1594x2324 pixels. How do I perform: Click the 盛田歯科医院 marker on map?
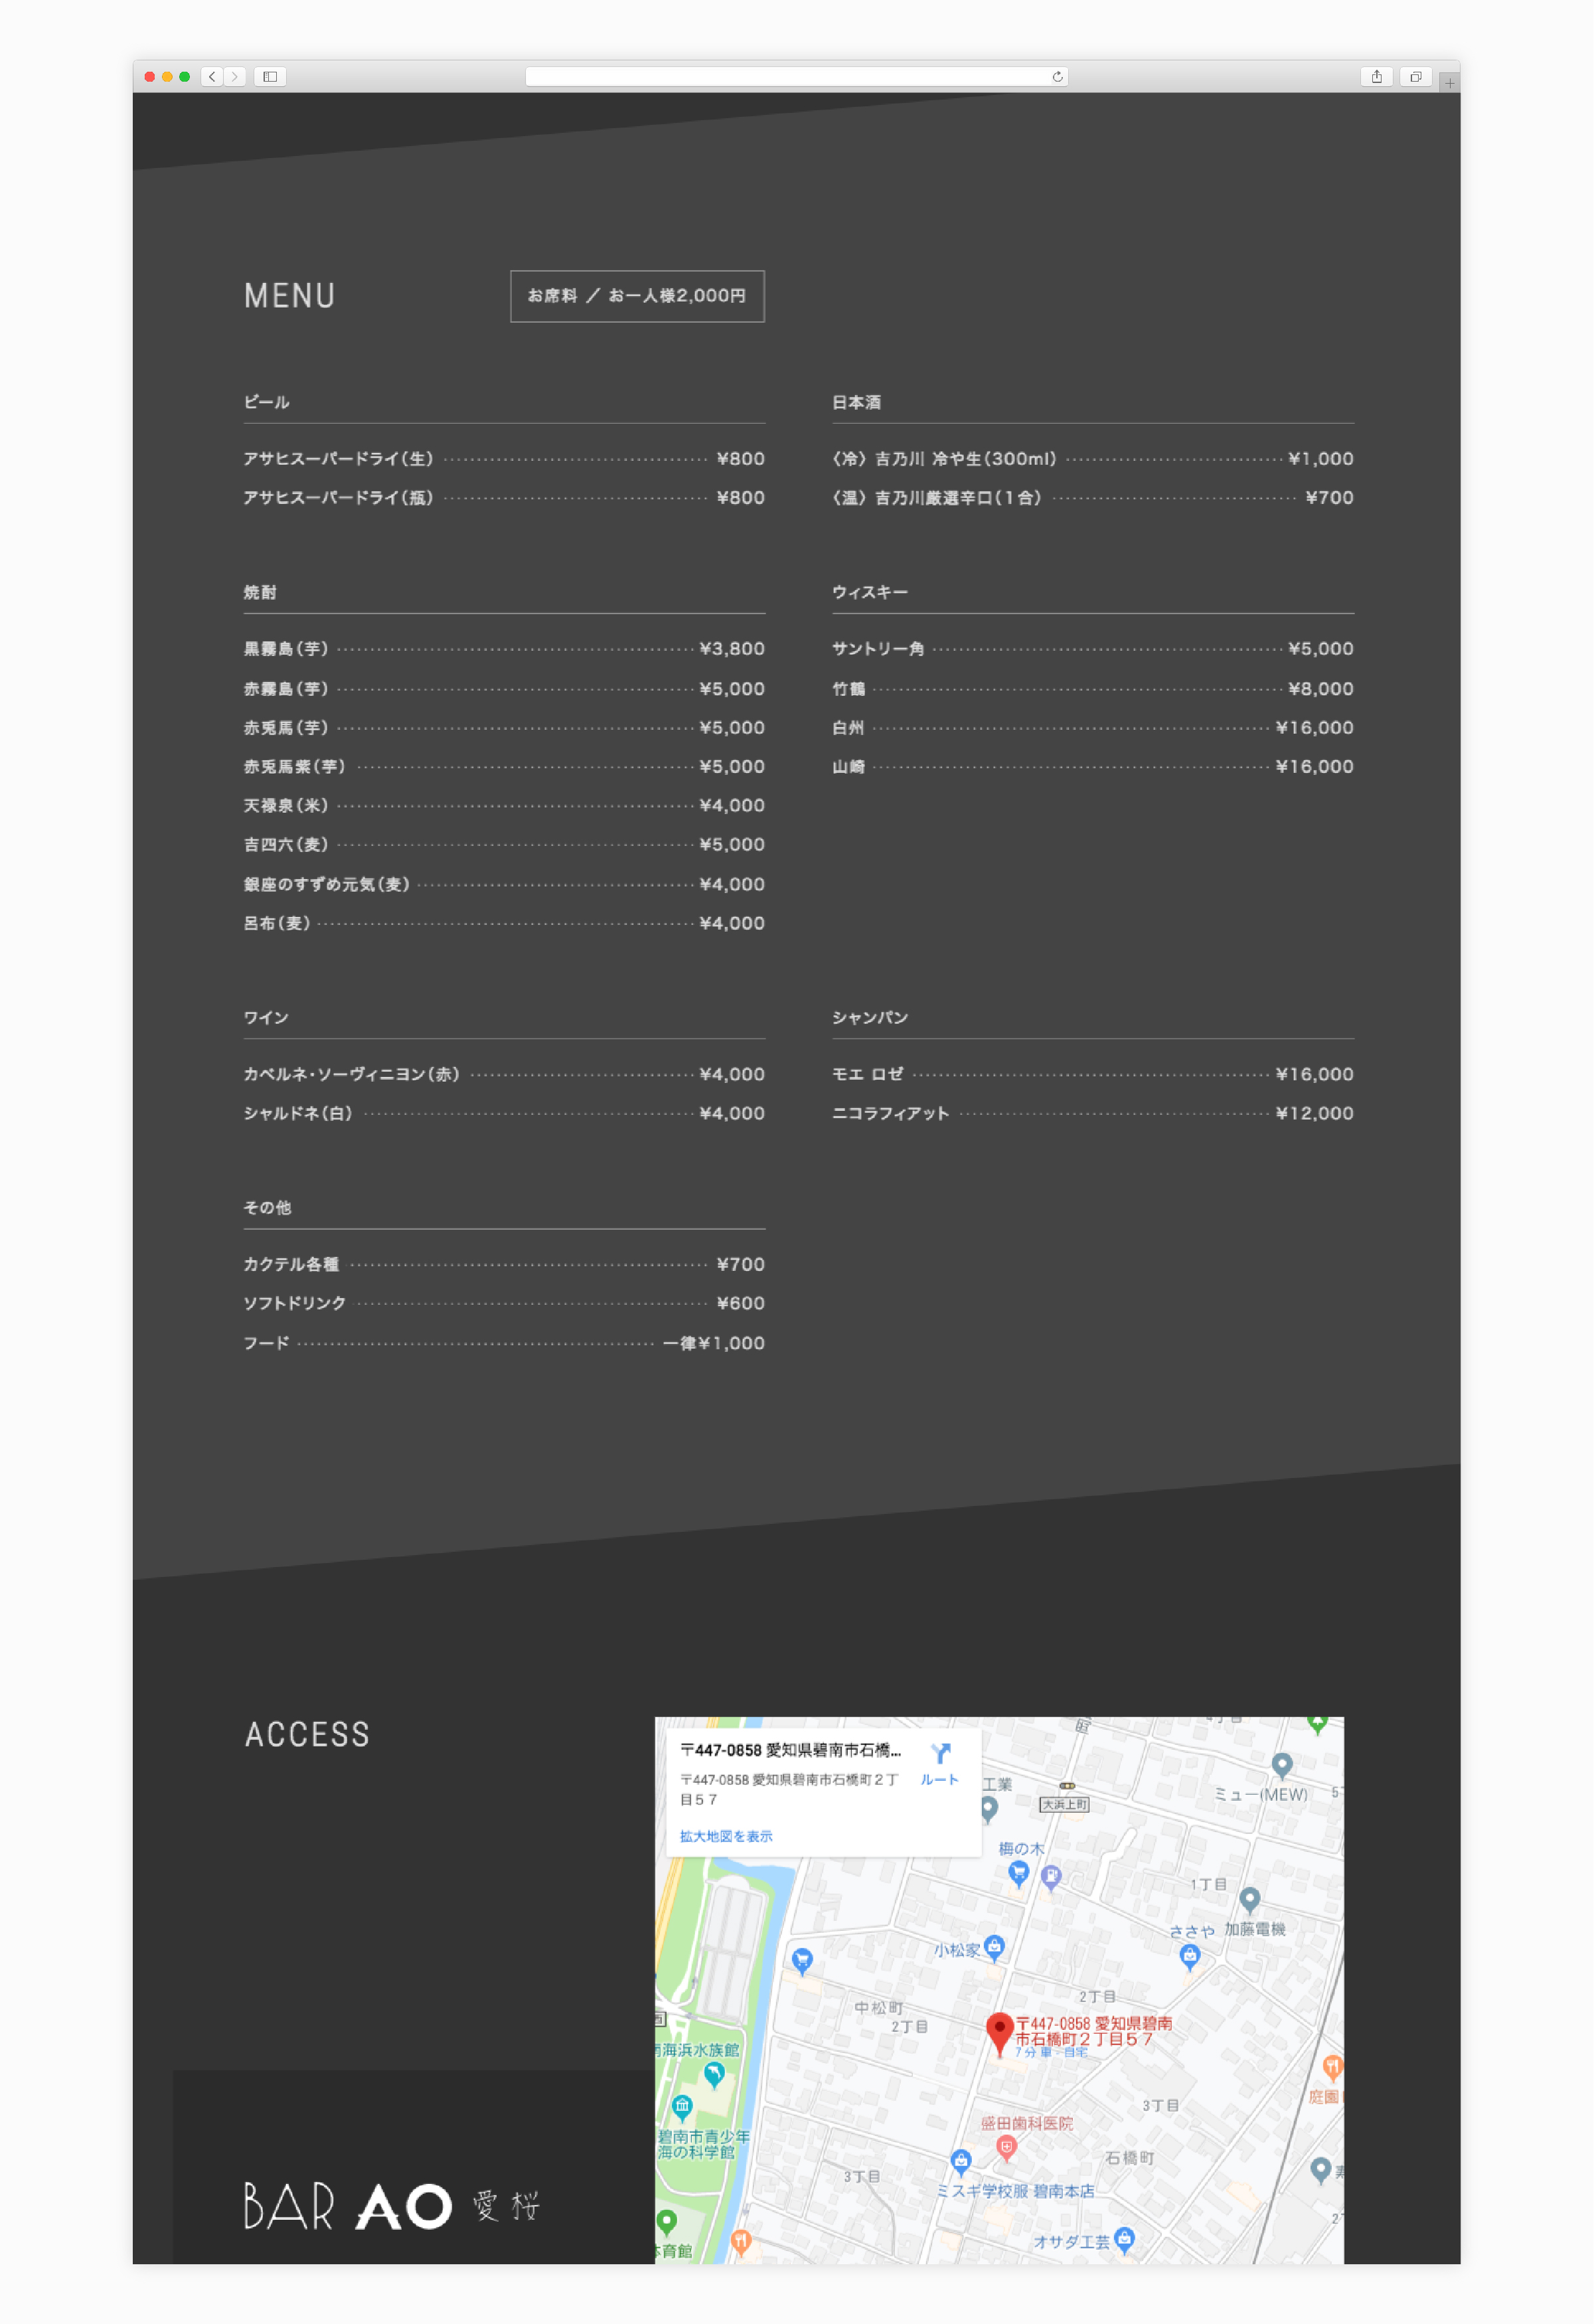pos(1007,2147)
